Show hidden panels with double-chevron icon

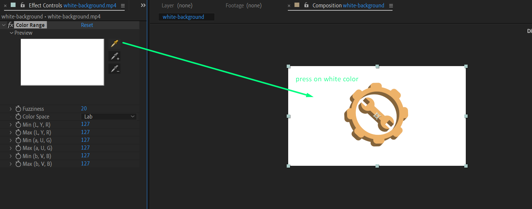143,6
